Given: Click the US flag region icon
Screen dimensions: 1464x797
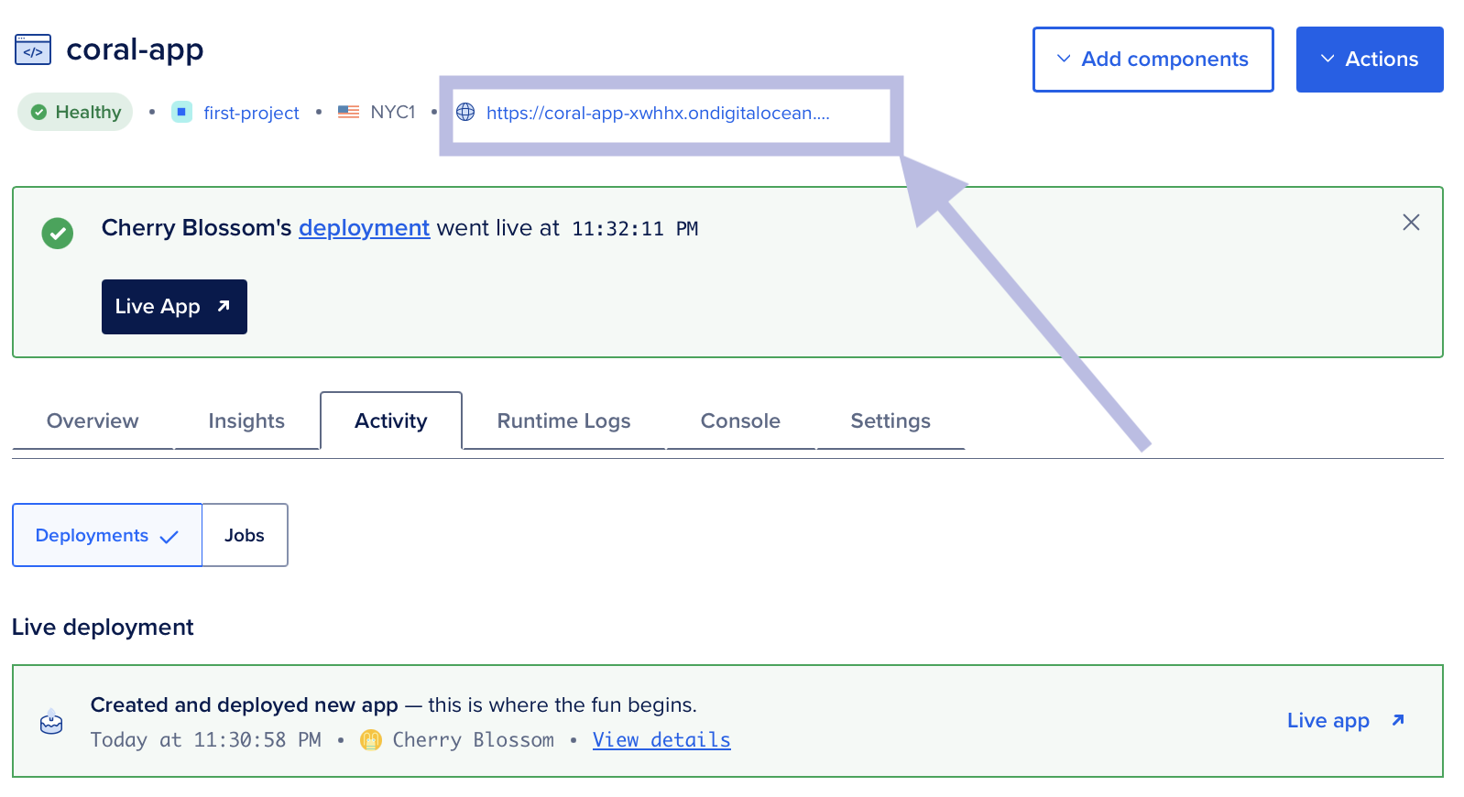Looking at the screenshot, I should tap(348, 112).
